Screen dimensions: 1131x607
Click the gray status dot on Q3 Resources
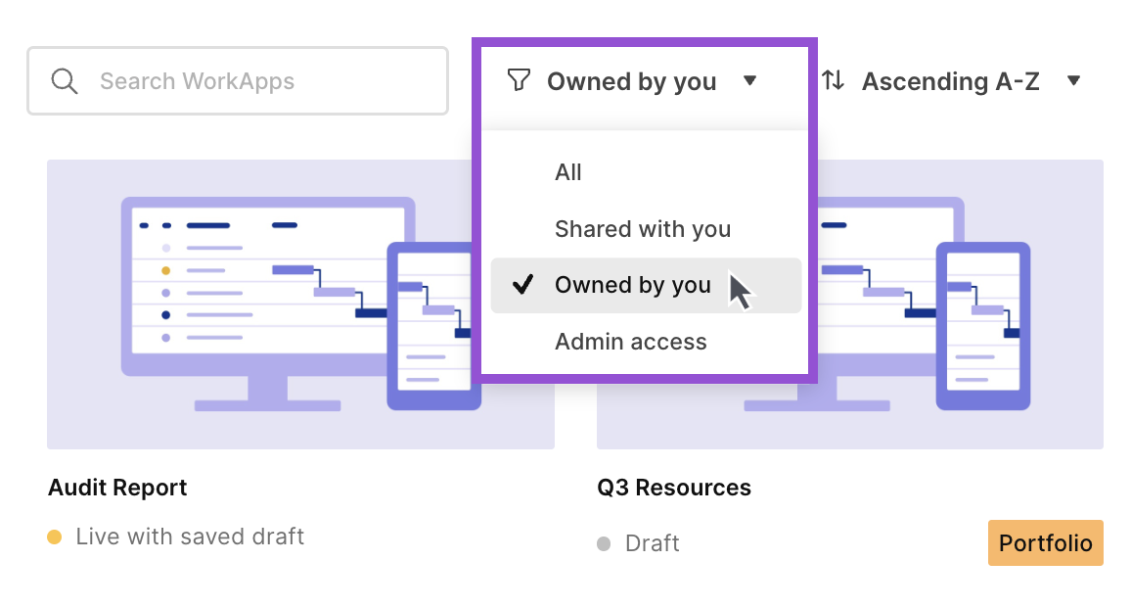click(x=604, y=543)
